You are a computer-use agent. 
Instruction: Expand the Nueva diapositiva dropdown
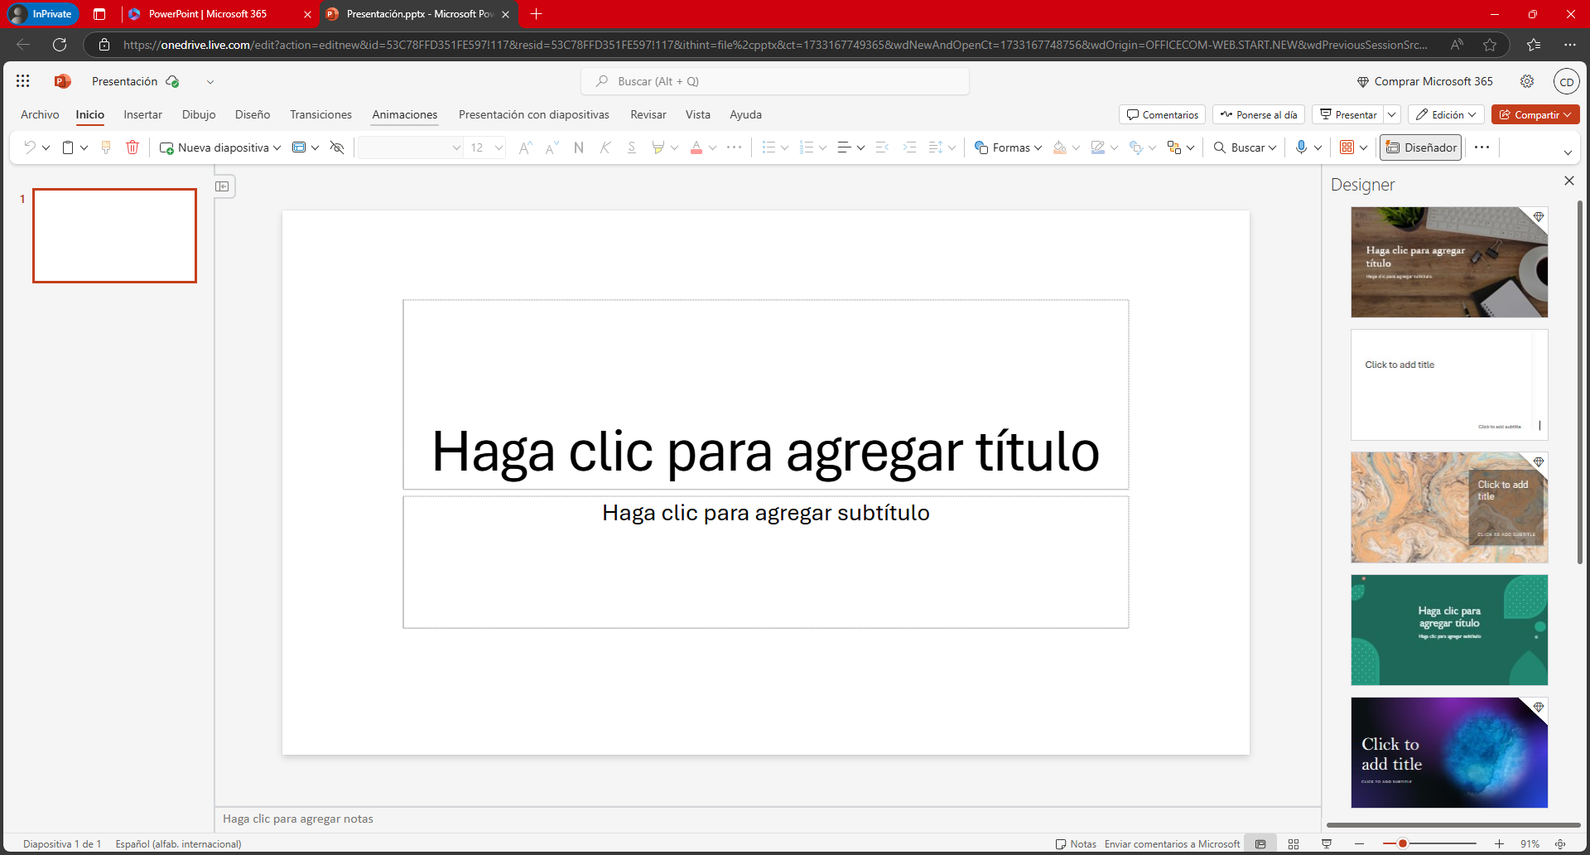click(x=277, y=147)
